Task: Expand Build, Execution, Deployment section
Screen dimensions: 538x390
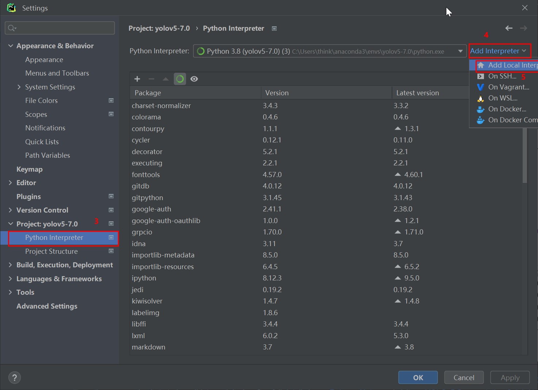Action: [x=11, y=265]
